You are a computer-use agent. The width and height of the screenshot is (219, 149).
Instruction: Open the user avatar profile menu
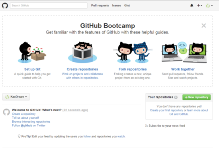coord(209,6)
